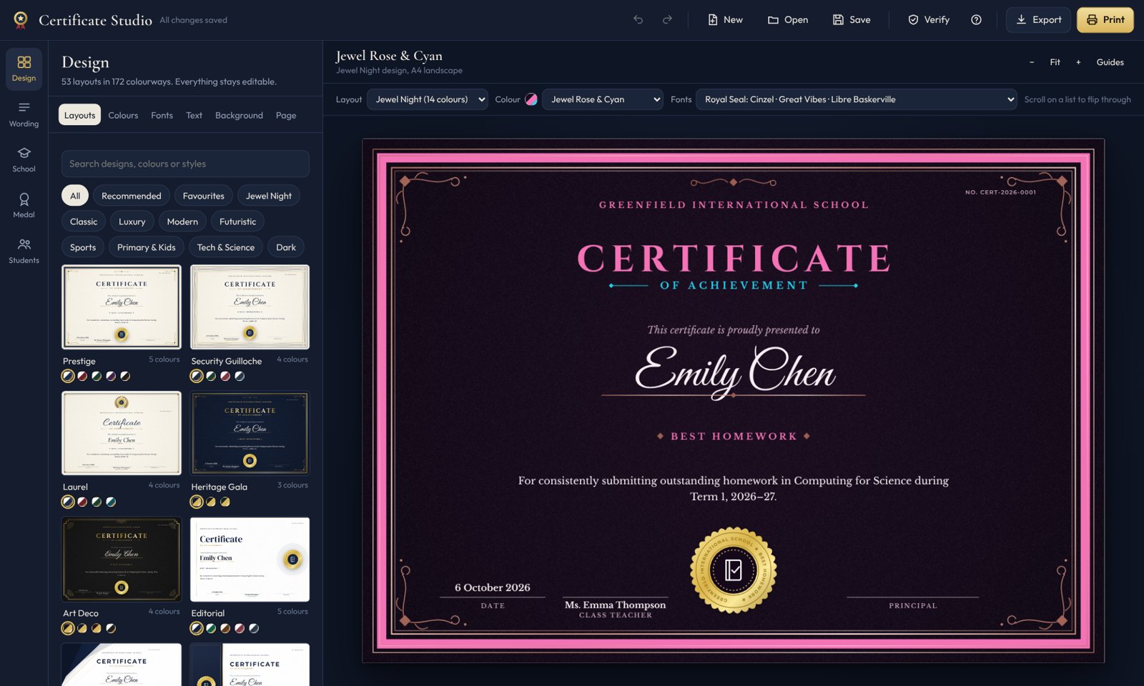Switch to the Layouts tab

coord(79,115)
